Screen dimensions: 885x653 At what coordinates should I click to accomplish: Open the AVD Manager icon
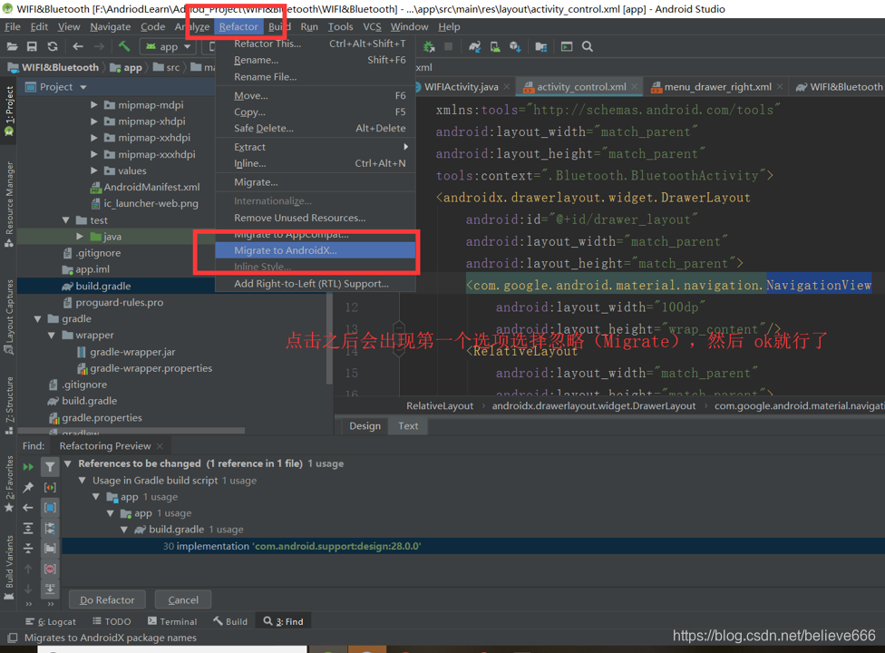[495, 47]
